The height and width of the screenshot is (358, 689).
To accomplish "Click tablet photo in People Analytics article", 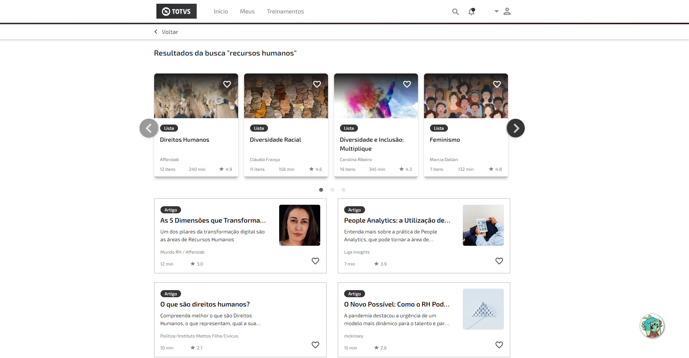I will [x=483, y=225].
